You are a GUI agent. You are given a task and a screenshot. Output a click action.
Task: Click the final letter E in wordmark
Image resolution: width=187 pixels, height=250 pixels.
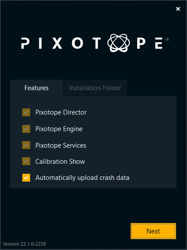159,43
